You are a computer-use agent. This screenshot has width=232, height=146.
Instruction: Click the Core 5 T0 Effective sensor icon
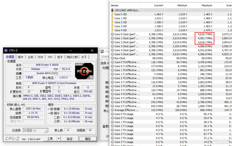(112, 102)
